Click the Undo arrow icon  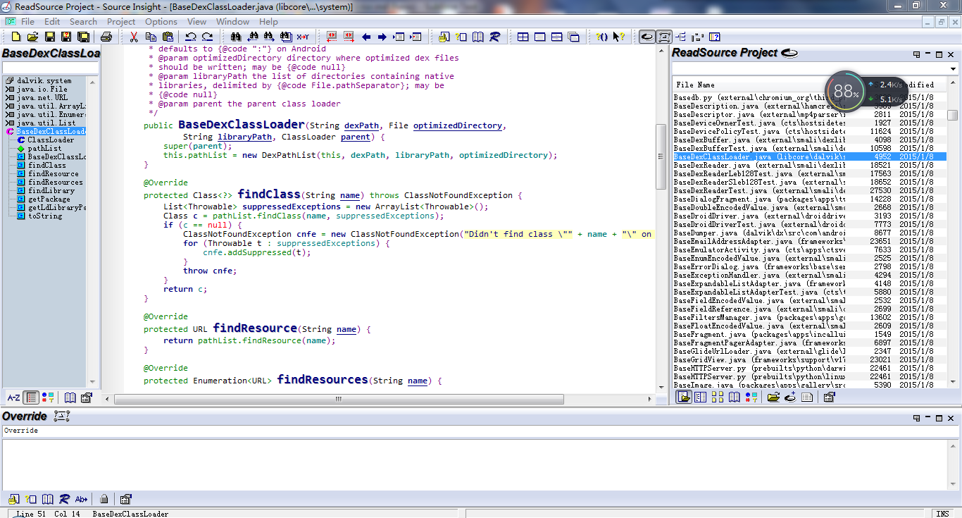(x=191, y=37)
